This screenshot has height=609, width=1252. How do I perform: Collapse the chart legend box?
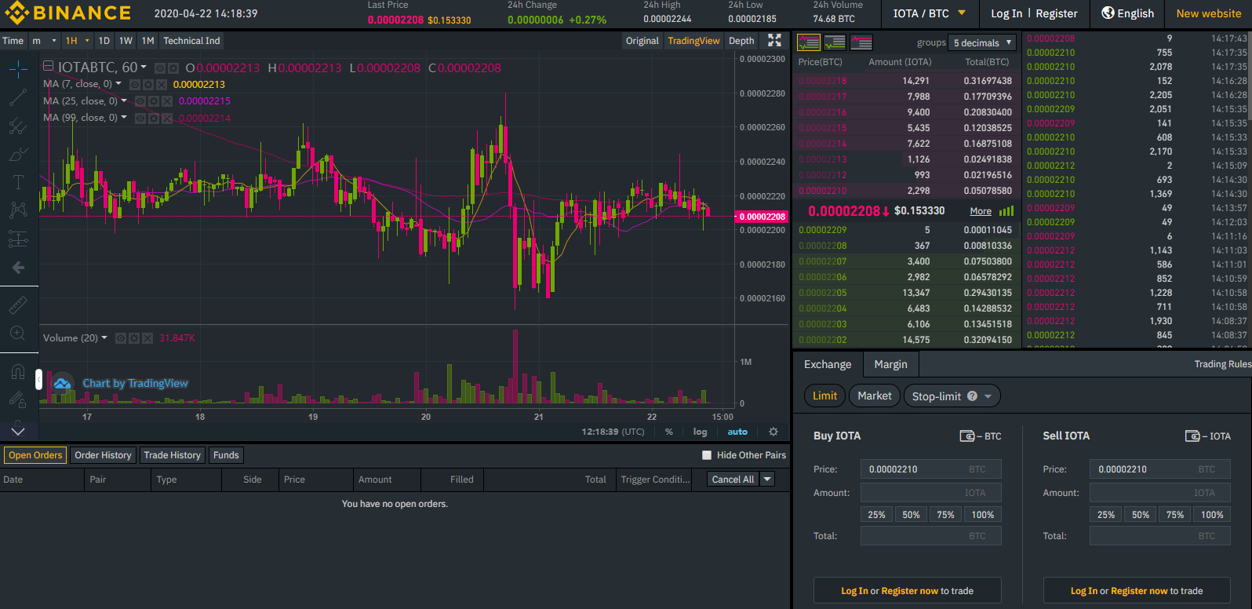coord(48,67)
